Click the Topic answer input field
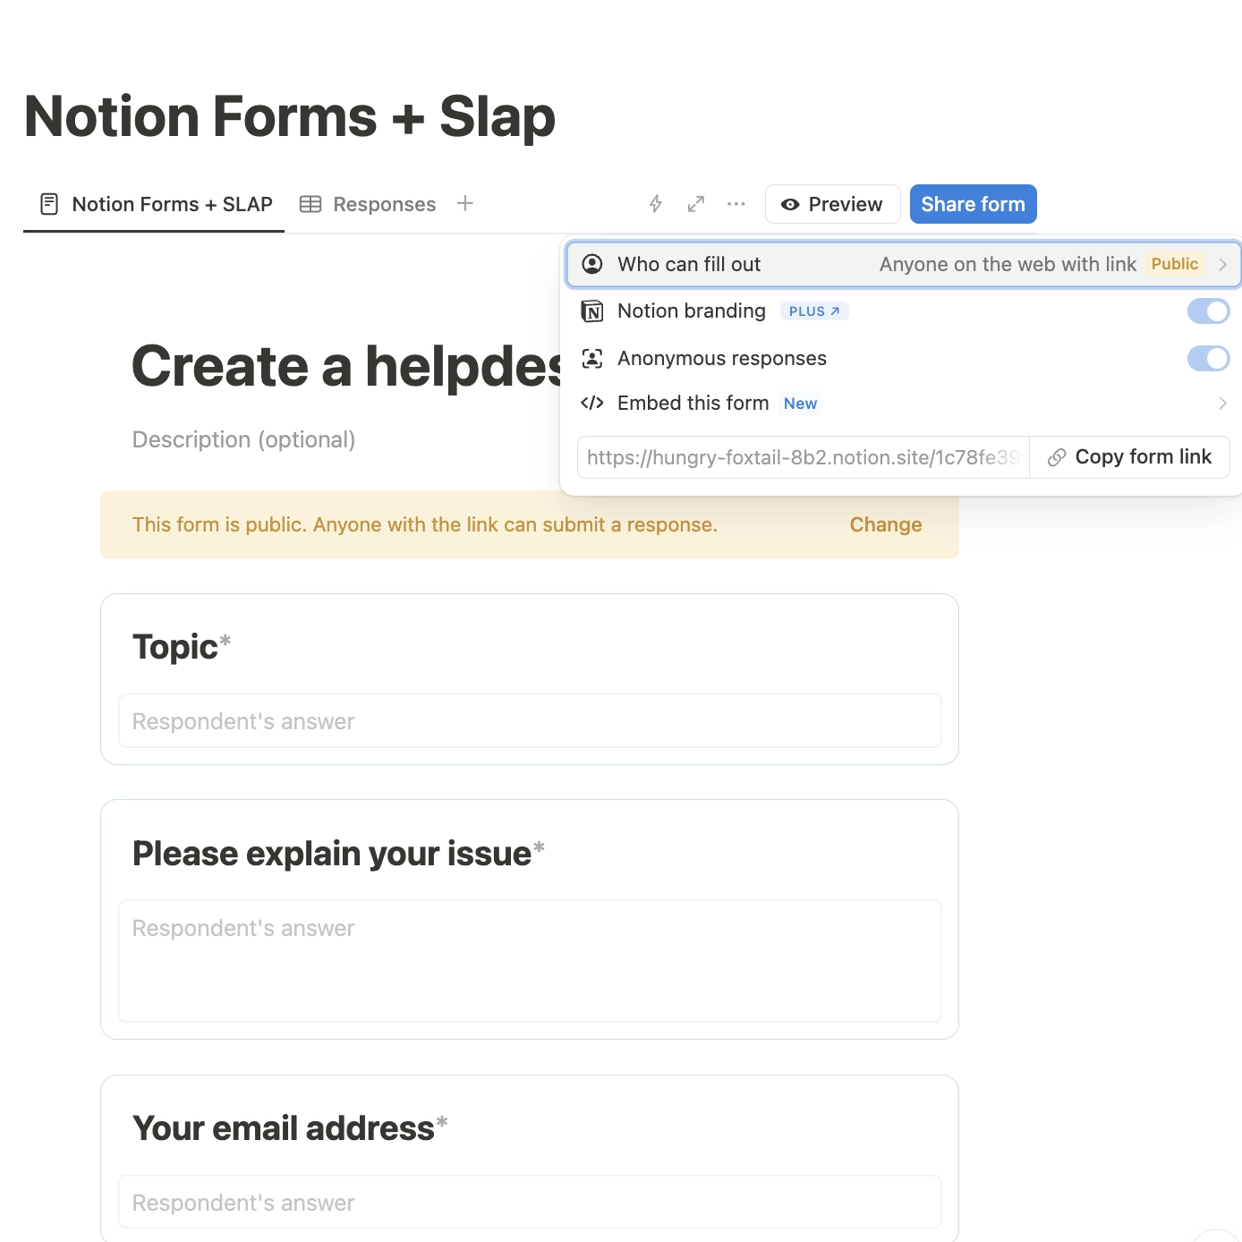The width and height of the screenshot is (1242, 1242). 530,721
